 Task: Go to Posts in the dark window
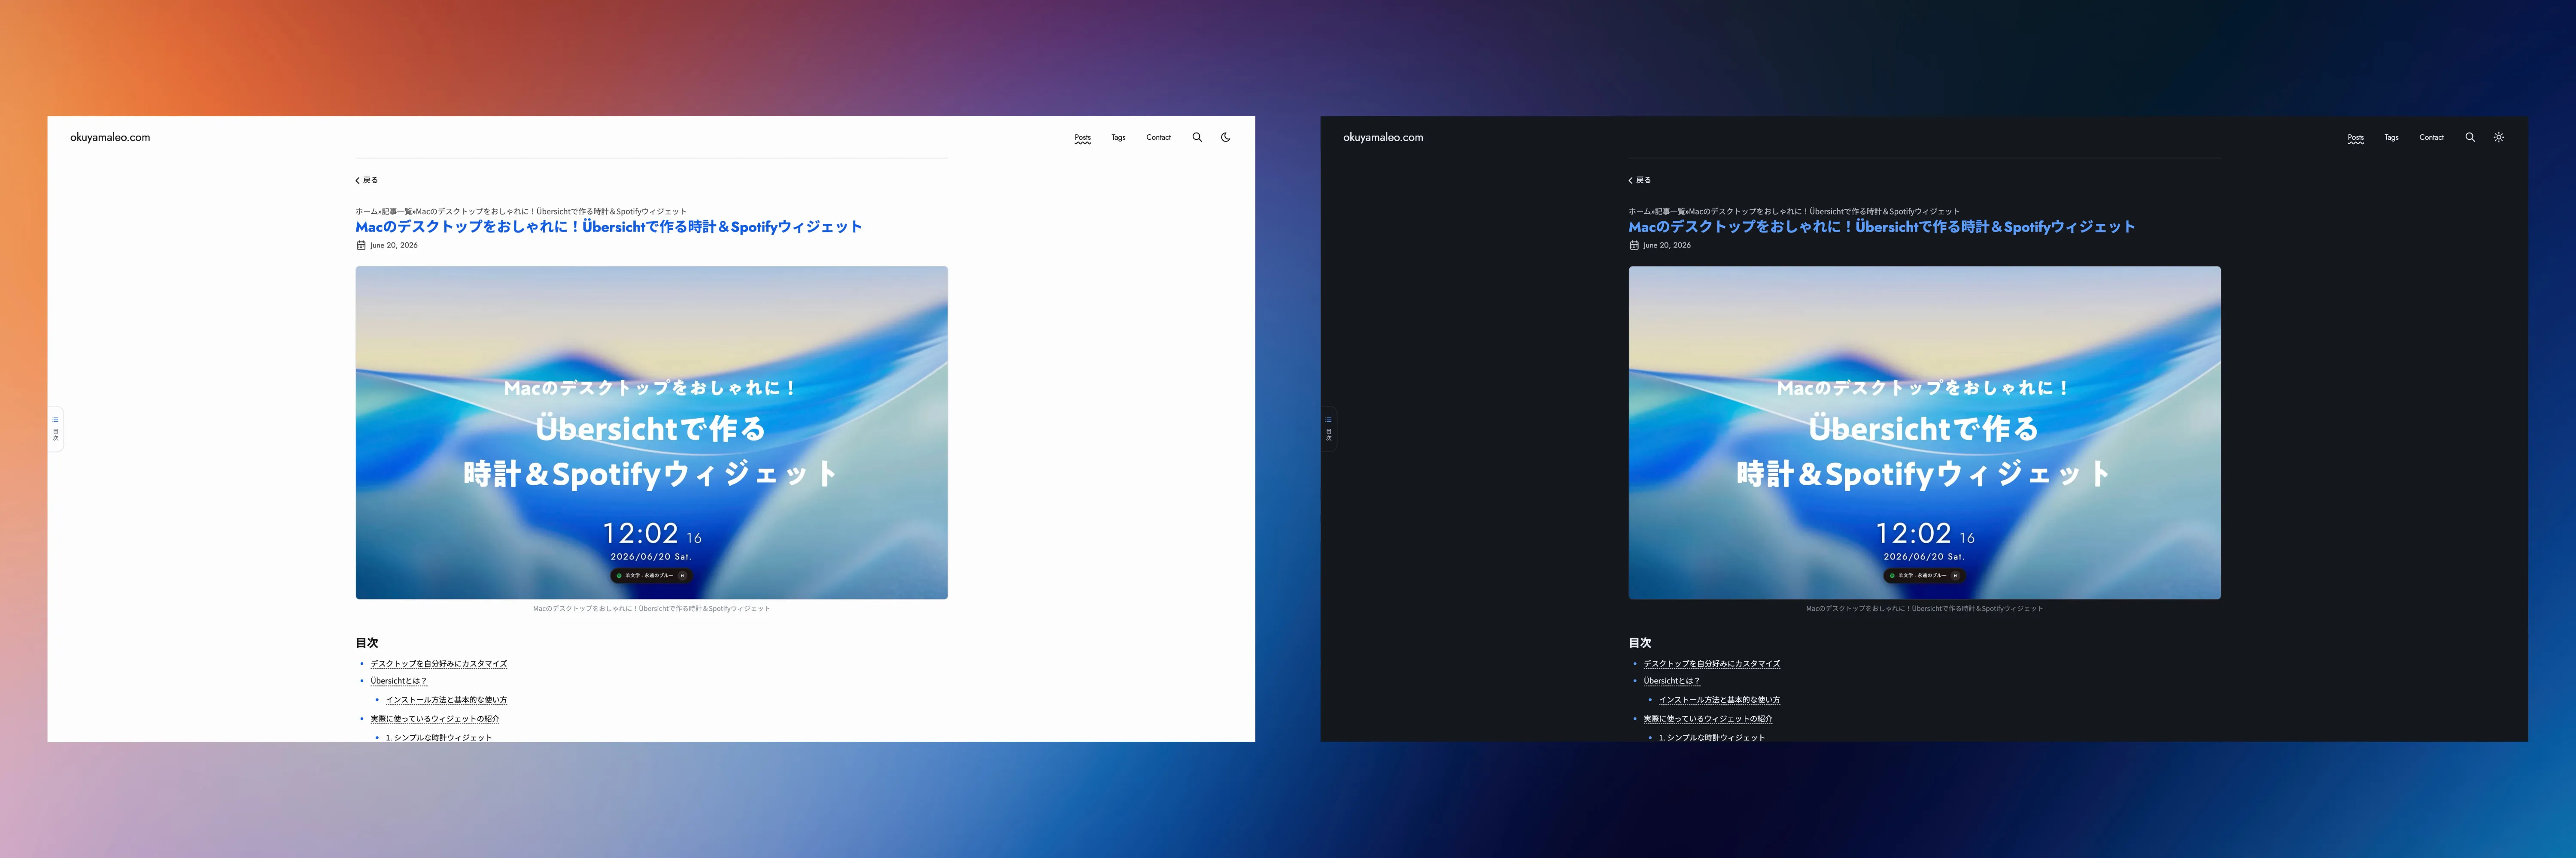(2356, 138)
